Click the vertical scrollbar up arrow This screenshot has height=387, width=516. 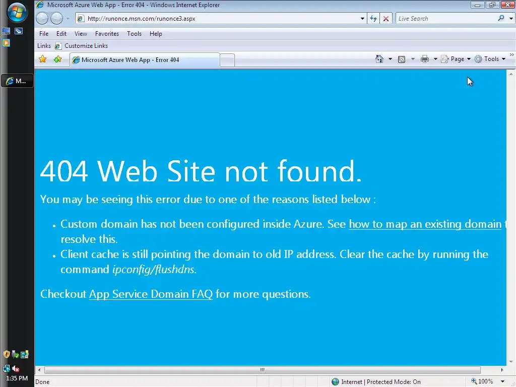[511, 75]
